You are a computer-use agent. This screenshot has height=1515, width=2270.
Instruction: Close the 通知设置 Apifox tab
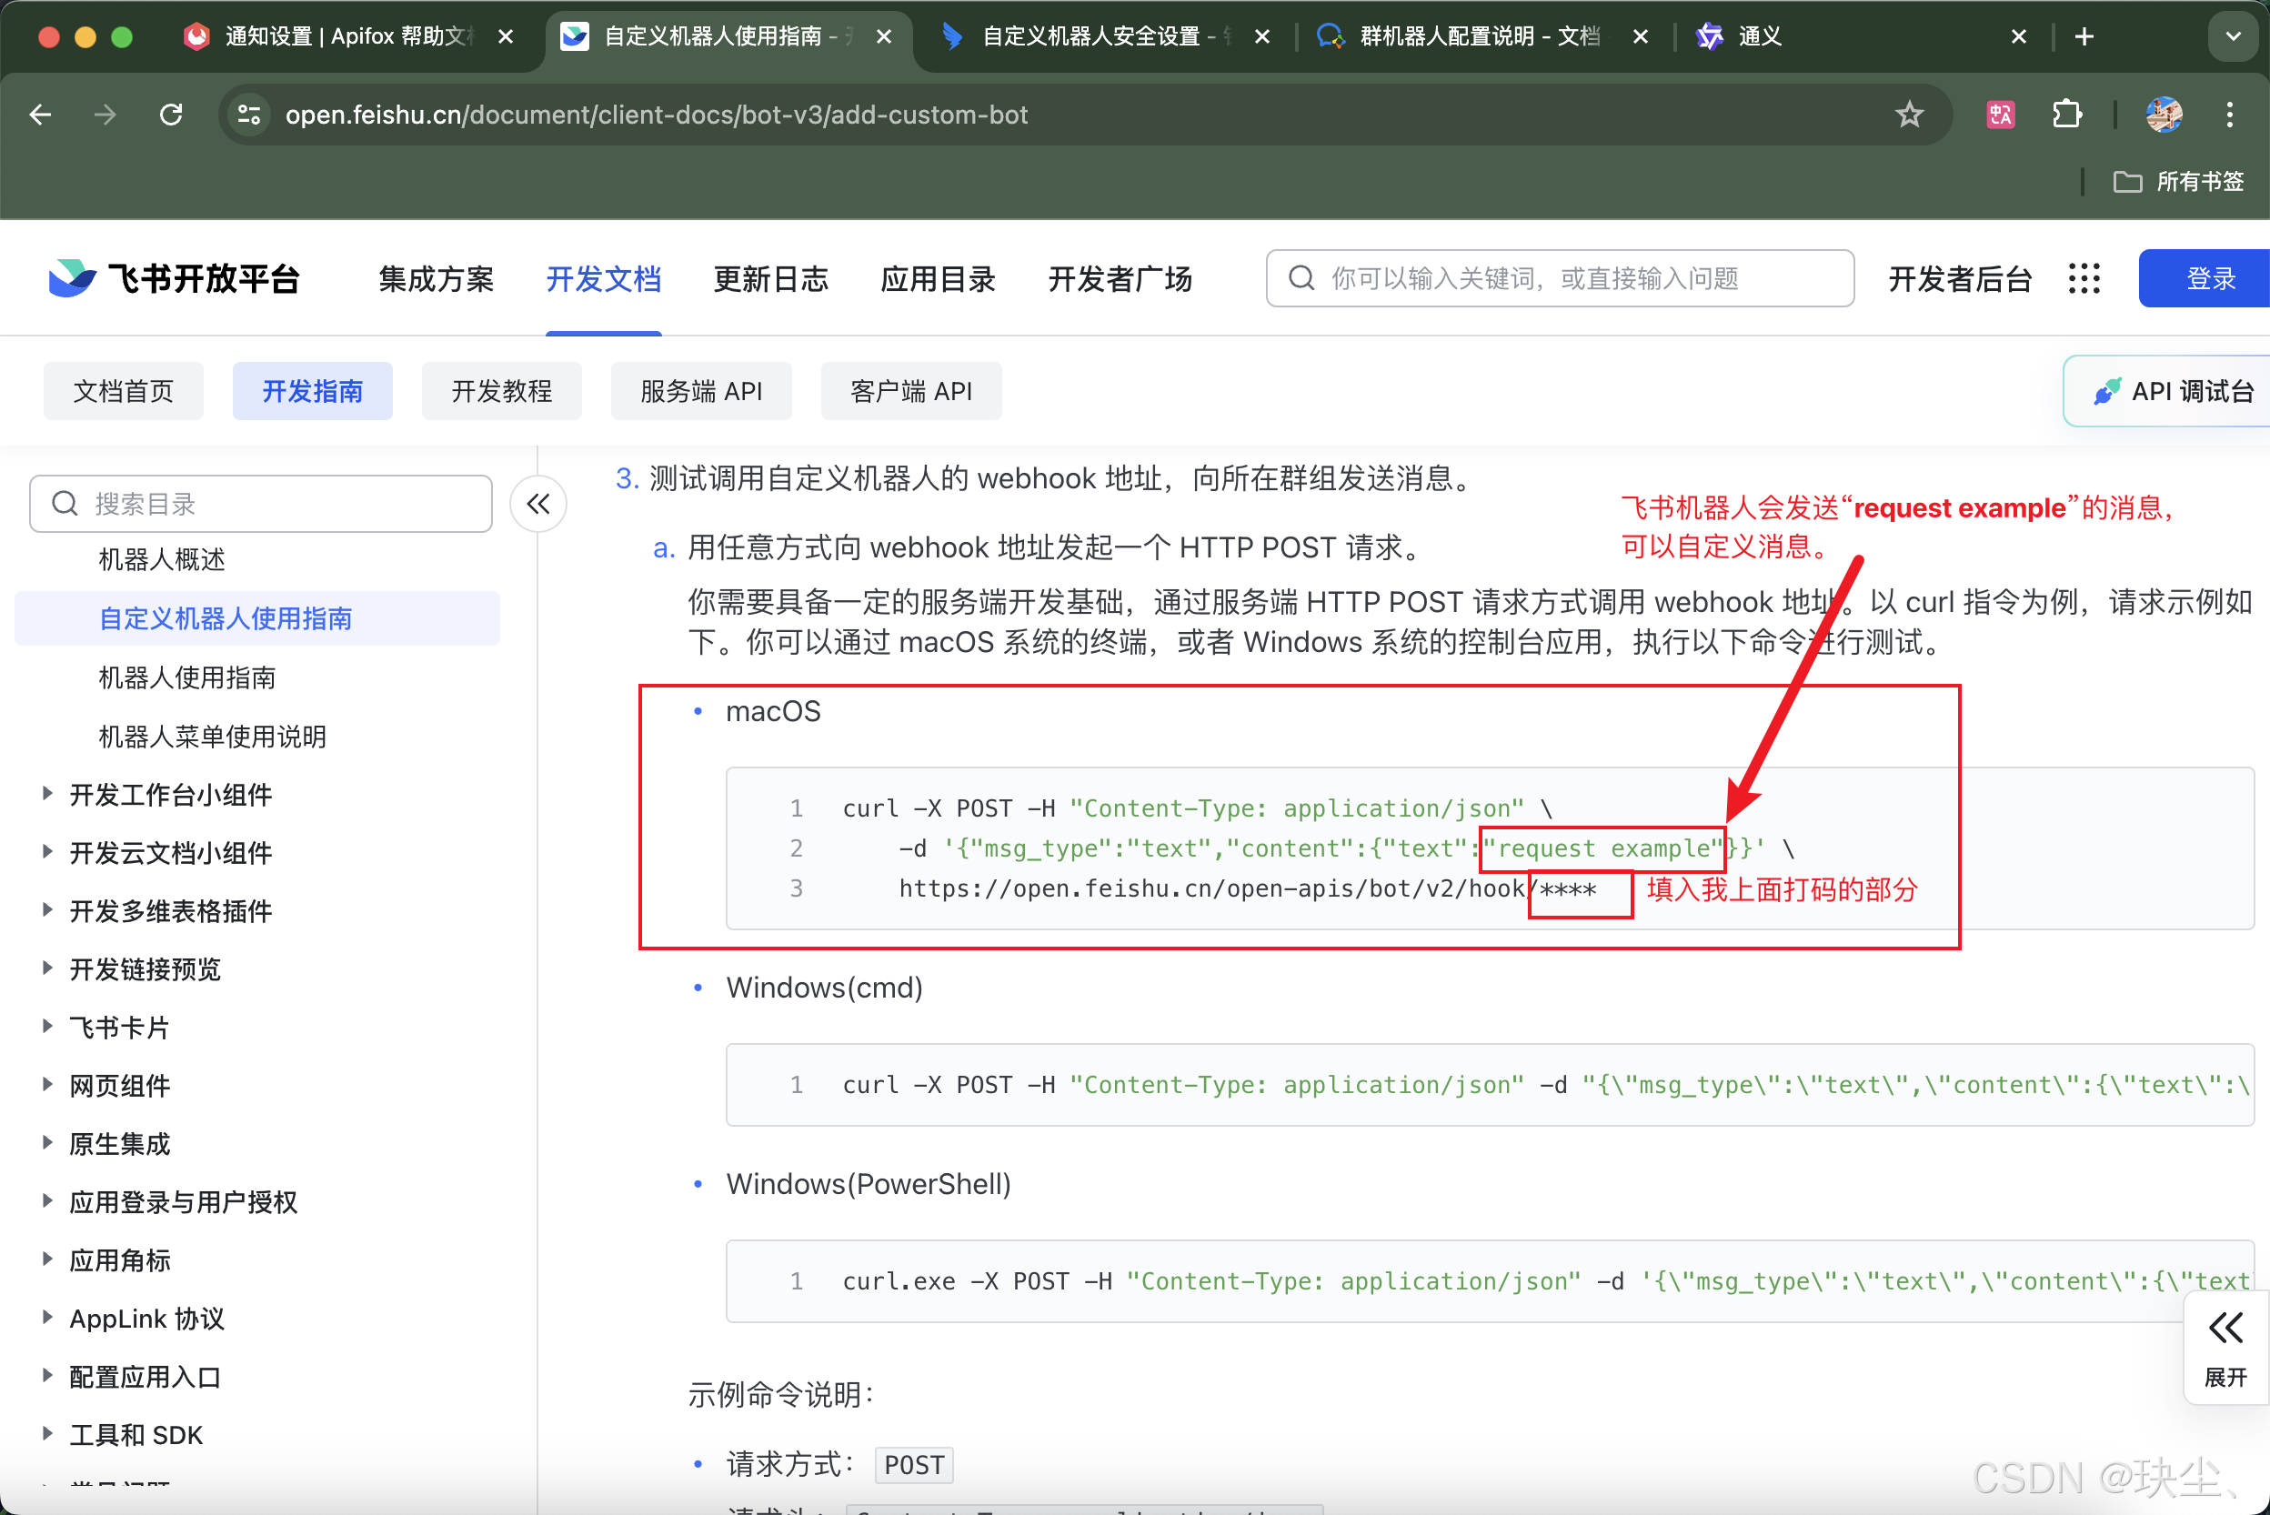pyautogui.click(x=506, y=36)
